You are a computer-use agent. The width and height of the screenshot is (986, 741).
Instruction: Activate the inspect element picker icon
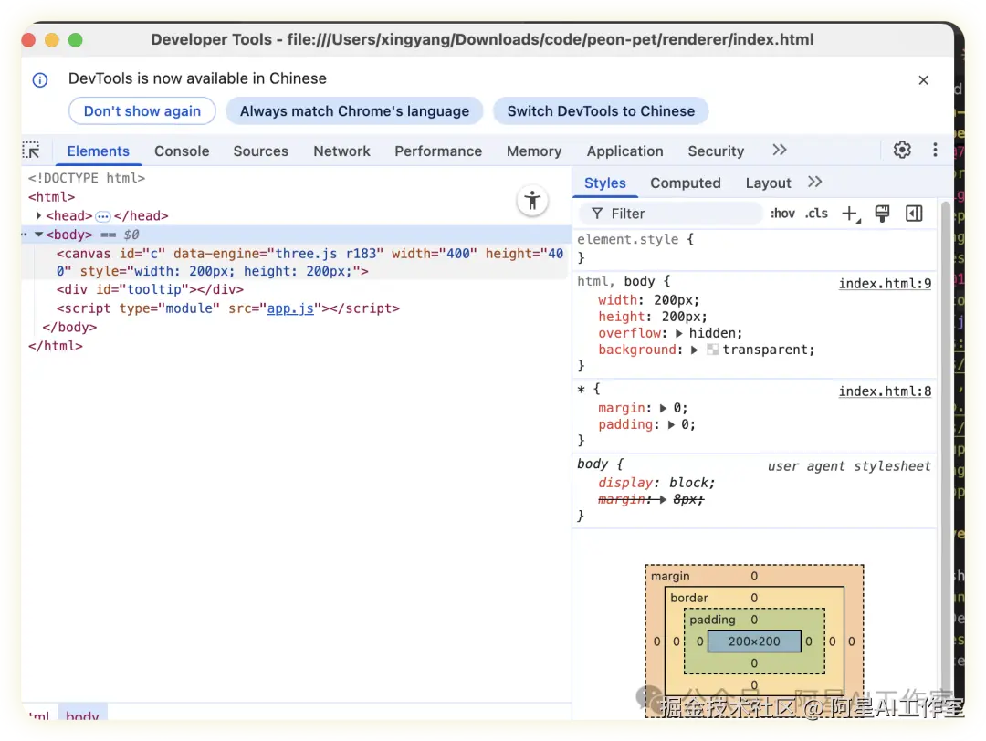[x=31, y=151]
